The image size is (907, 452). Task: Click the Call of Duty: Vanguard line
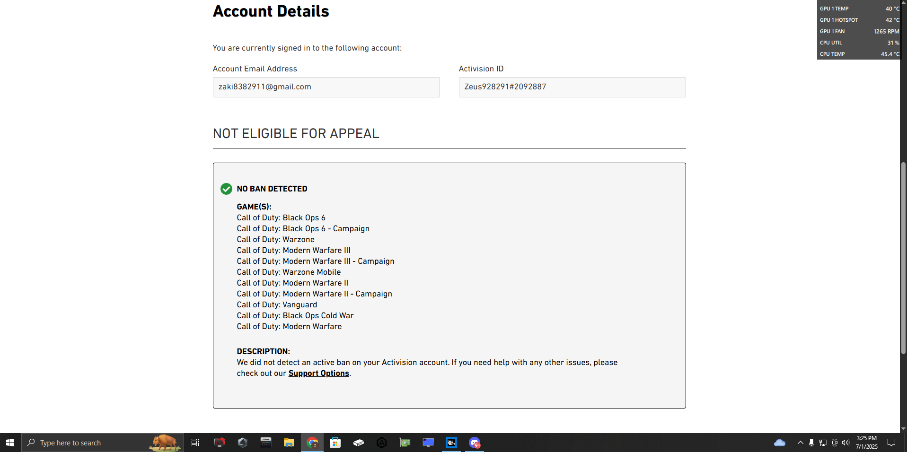coord(277,304)
